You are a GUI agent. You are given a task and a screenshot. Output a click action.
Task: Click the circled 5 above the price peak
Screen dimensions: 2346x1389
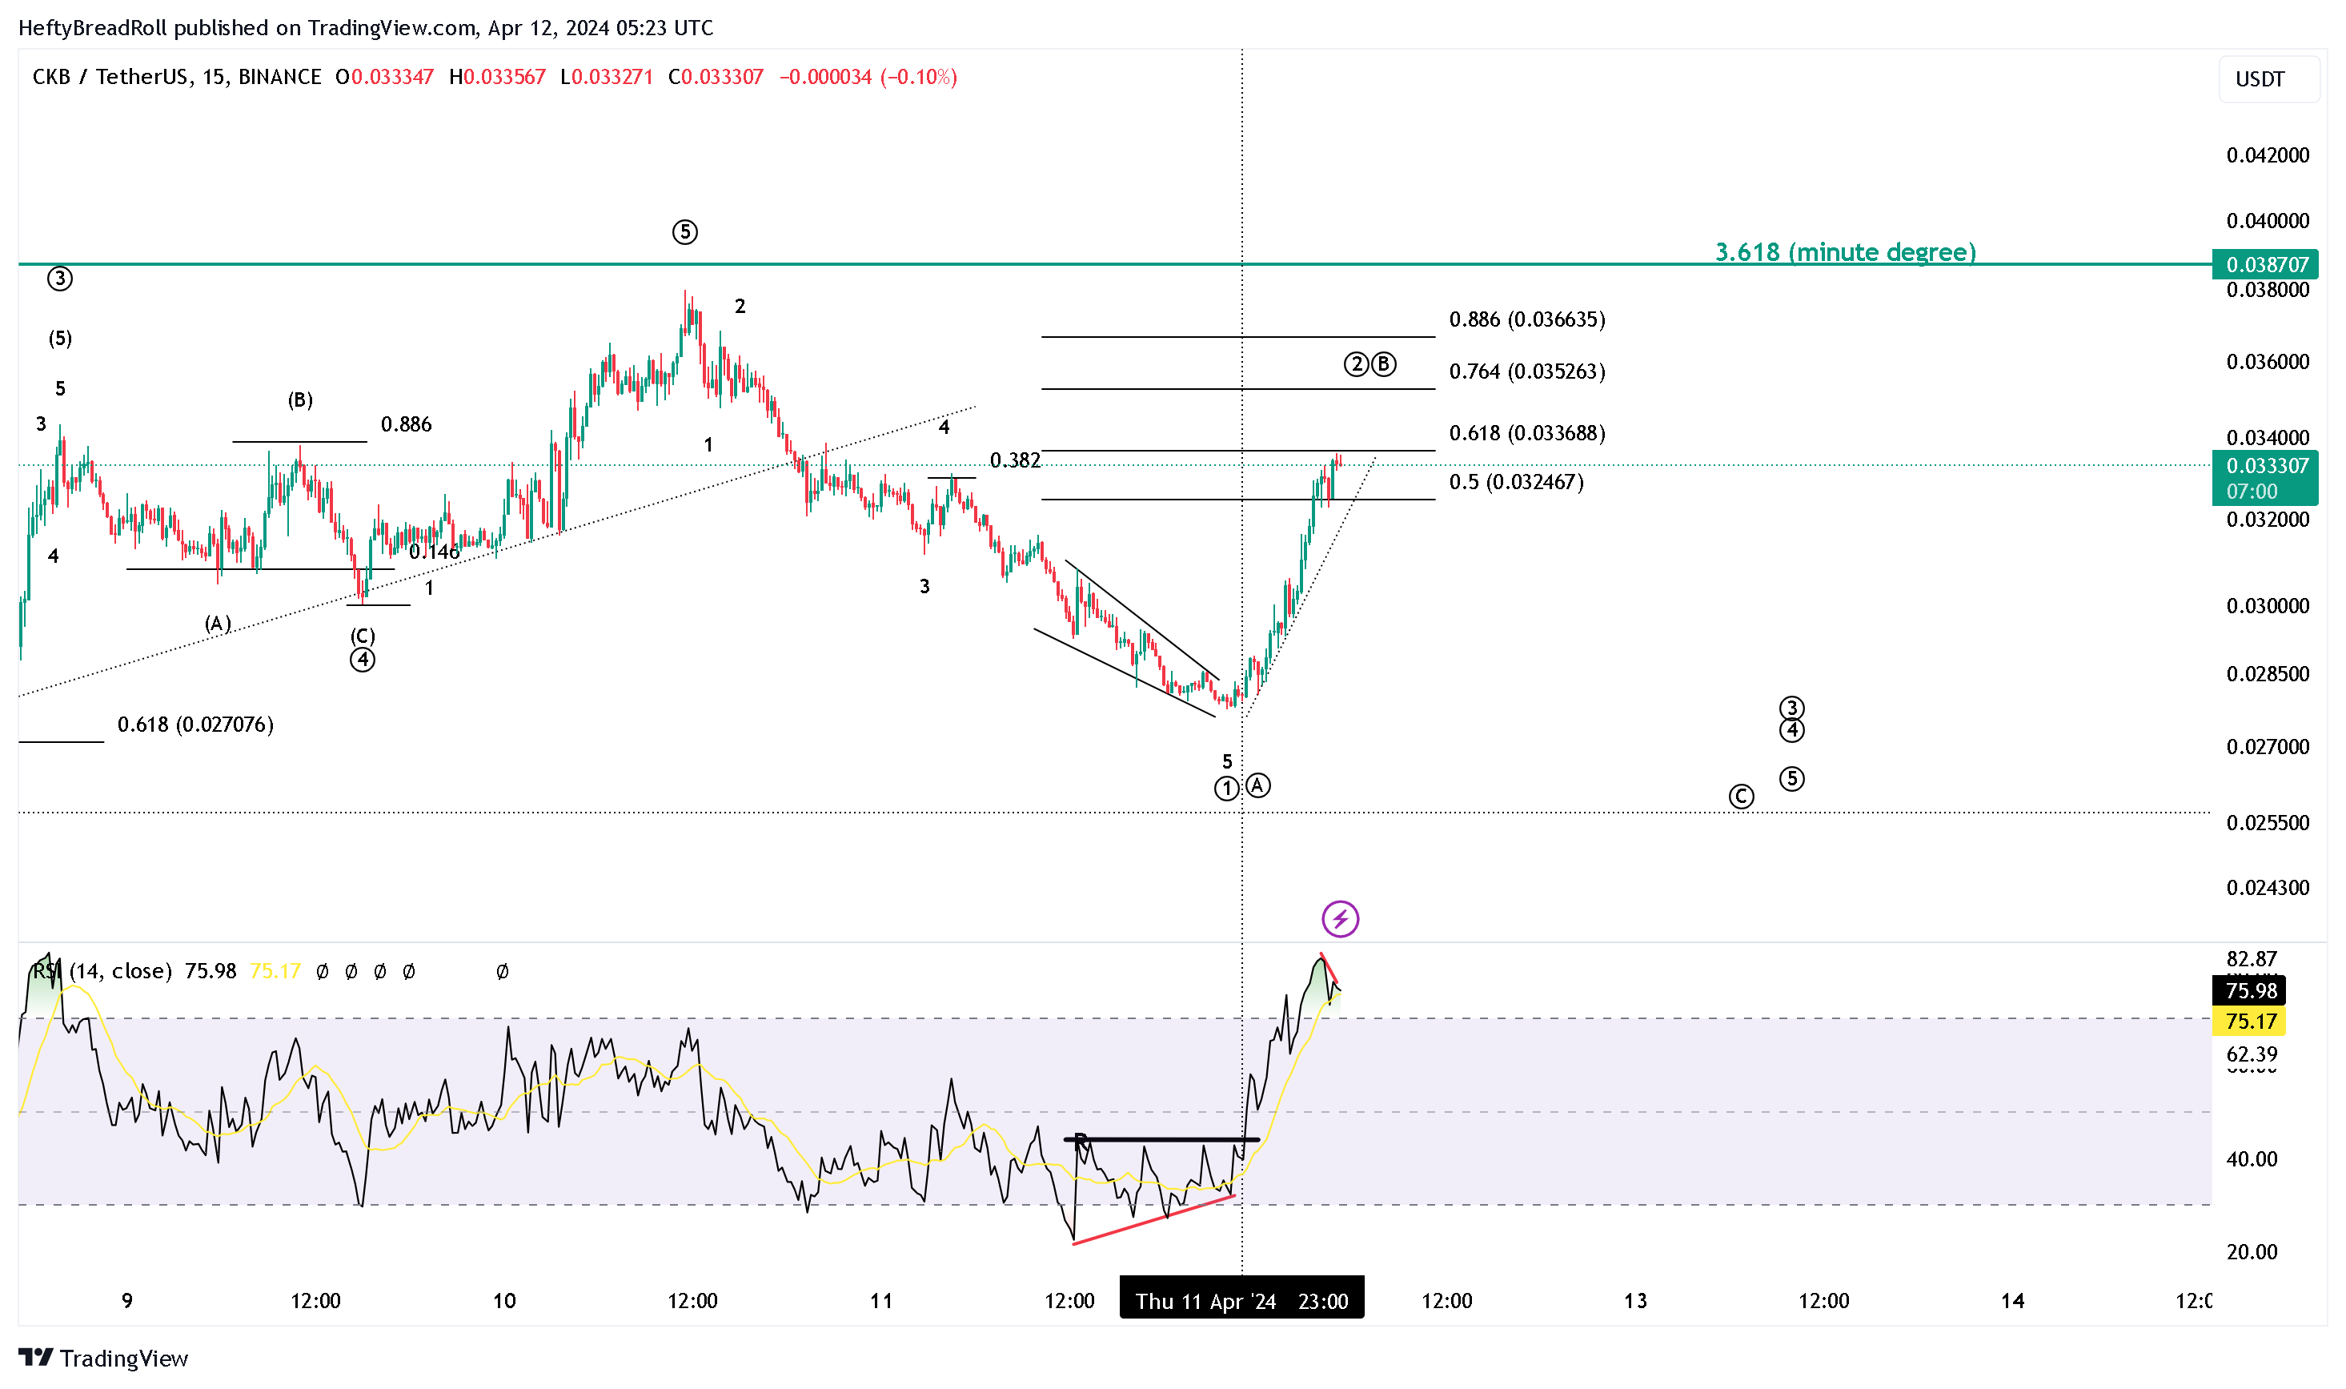[x=685, y=232]
